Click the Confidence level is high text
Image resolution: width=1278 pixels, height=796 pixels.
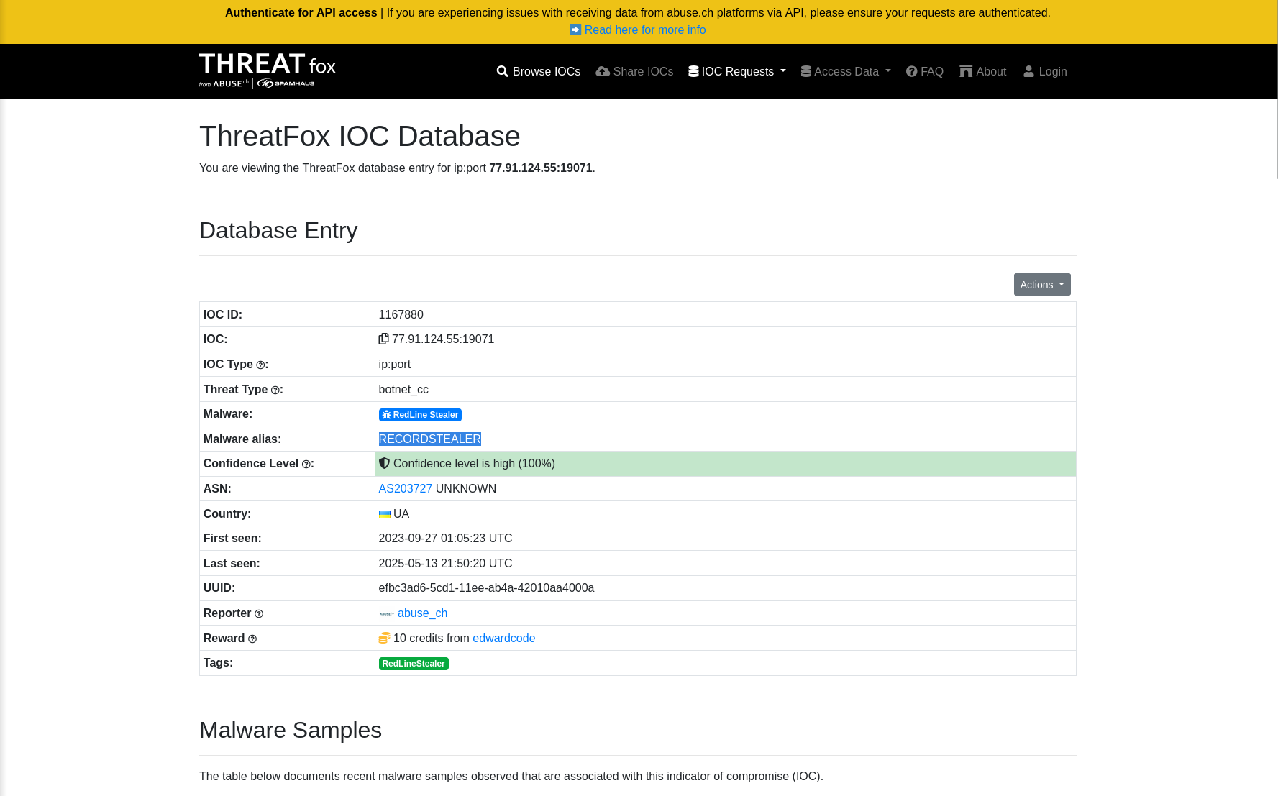coord(474,463)
